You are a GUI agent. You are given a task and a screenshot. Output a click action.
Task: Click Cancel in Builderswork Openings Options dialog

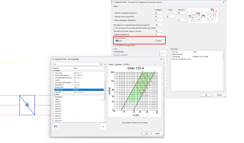tap(219, 95)
